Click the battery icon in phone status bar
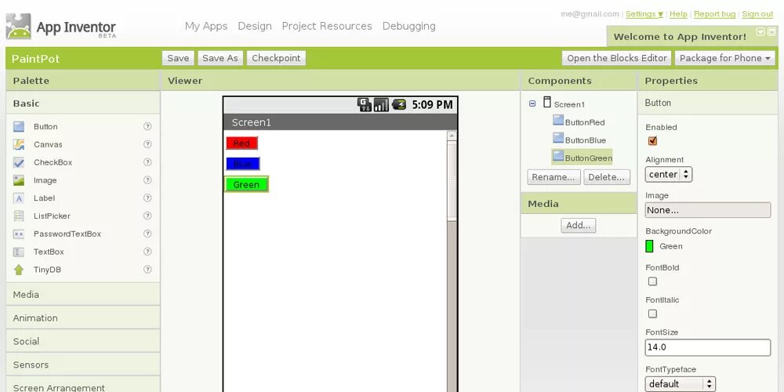 pyautogui.click(x=399, y=104)
